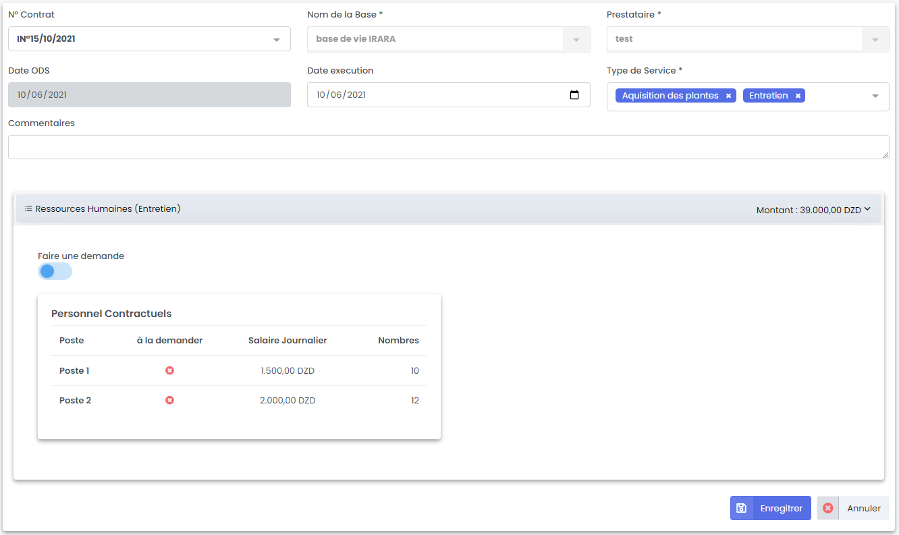This screenshot has height=535, width=899.
Task: Open the Nom de la Base dropdown
Action: 576,40
